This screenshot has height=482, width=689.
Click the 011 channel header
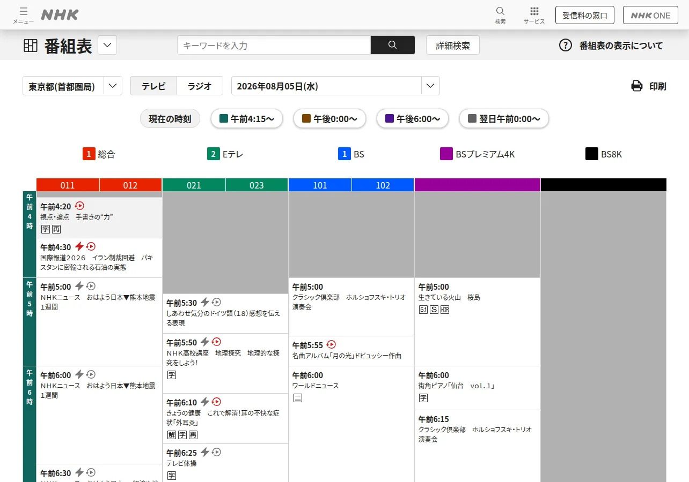[x=68, y=185]
